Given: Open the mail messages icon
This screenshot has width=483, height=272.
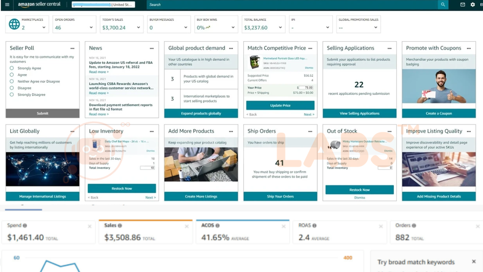Looking at the screenshot, I should pyautogui.click(x=463, y=5).
